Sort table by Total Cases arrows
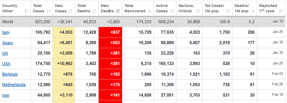This screenshot has height=103, width=287. pos(49,11)
